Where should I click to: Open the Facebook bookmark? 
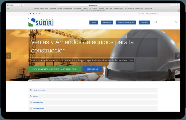(x=101, y=9)
